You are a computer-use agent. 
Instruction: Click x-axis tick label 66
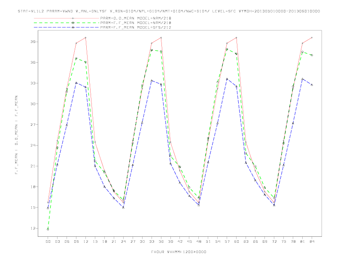[255, 242]
